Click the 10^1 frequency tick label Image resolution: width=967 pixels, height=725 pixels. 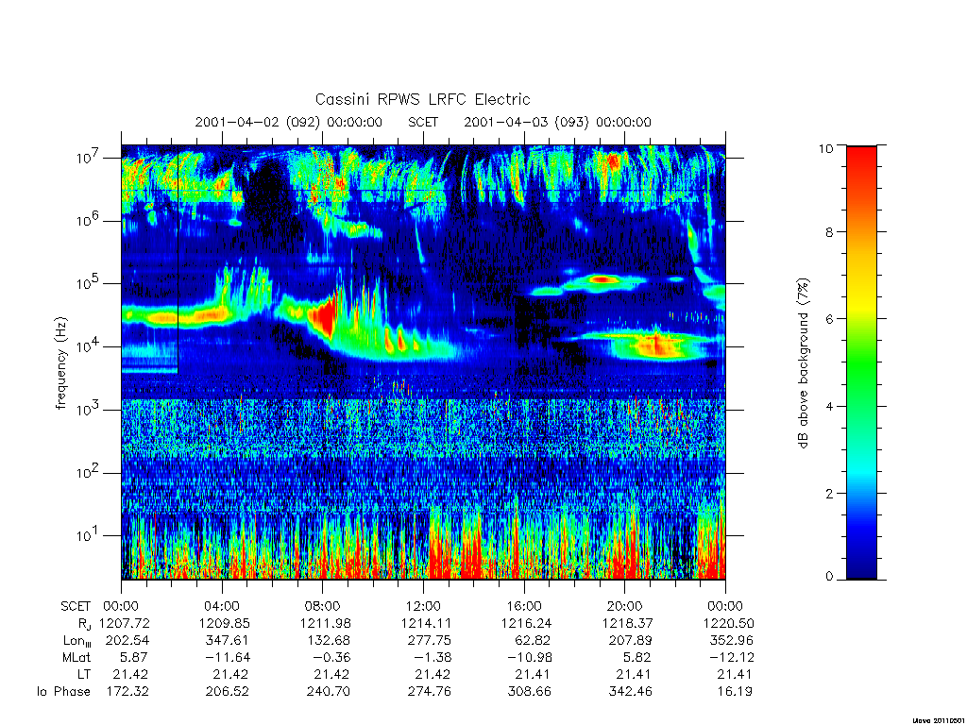click(x=88, y=534)
